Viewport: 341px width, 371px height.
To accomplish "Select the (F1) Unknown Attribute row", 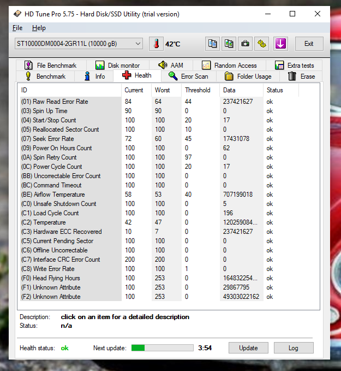I will (159, 287).
